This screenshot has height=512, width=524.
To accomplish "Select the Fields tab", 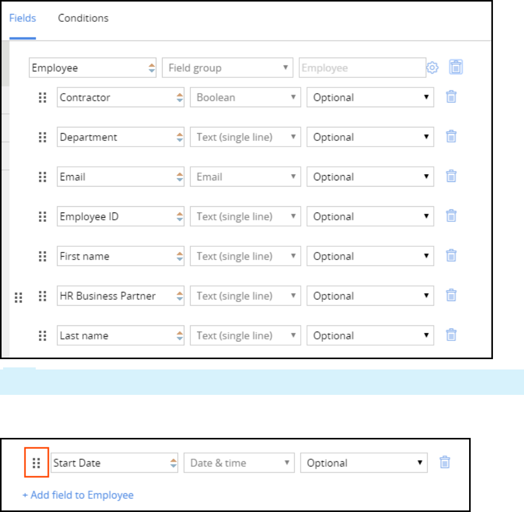I will 23,18.
